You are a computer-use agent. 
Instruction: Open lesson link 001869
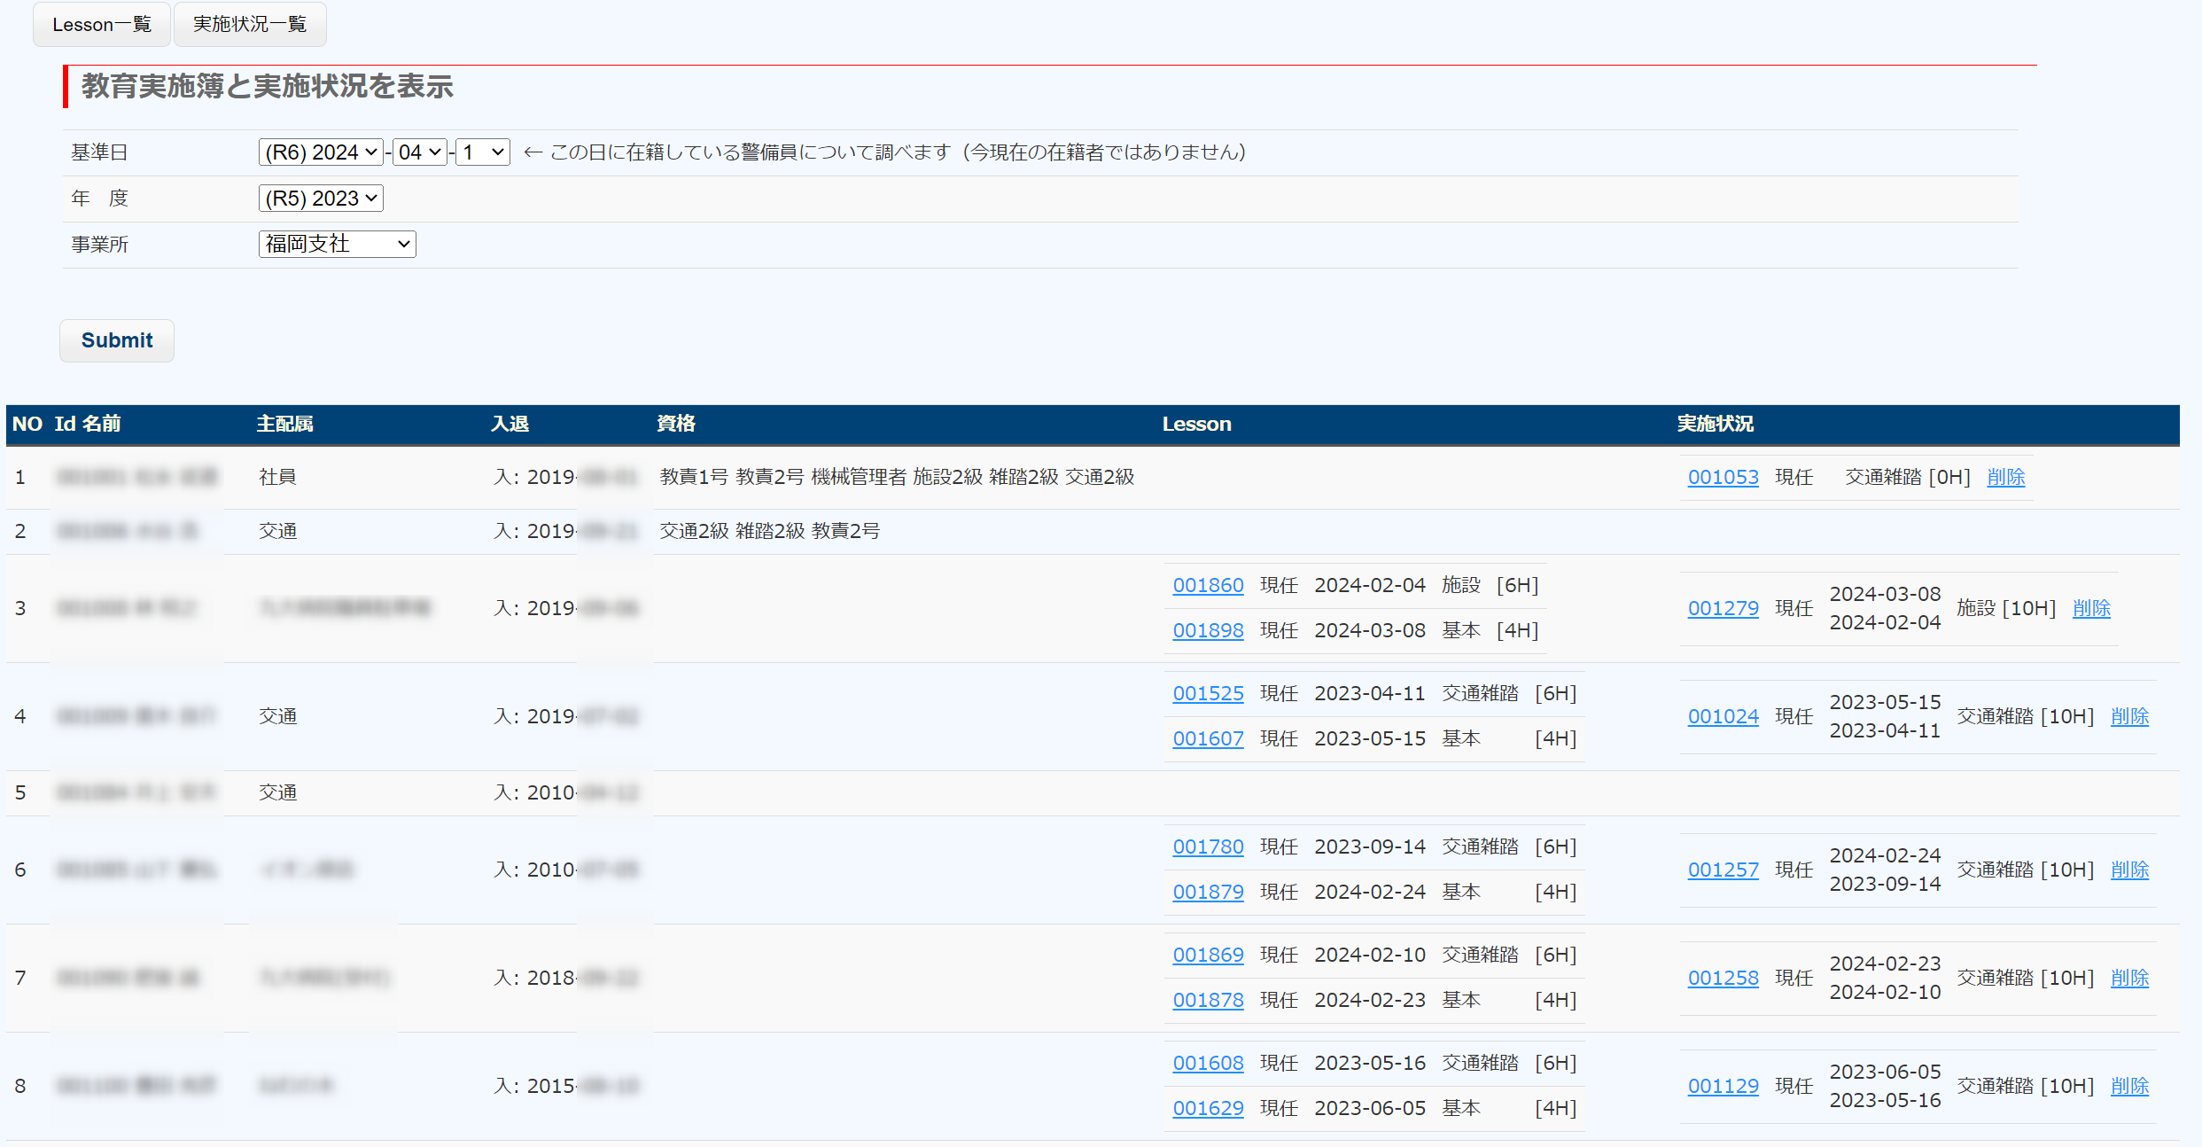[x=1208, y=956]
